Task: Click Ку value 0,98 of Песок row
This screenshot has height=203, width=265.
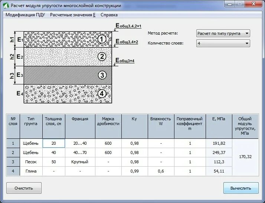Action: click(134, 162)
